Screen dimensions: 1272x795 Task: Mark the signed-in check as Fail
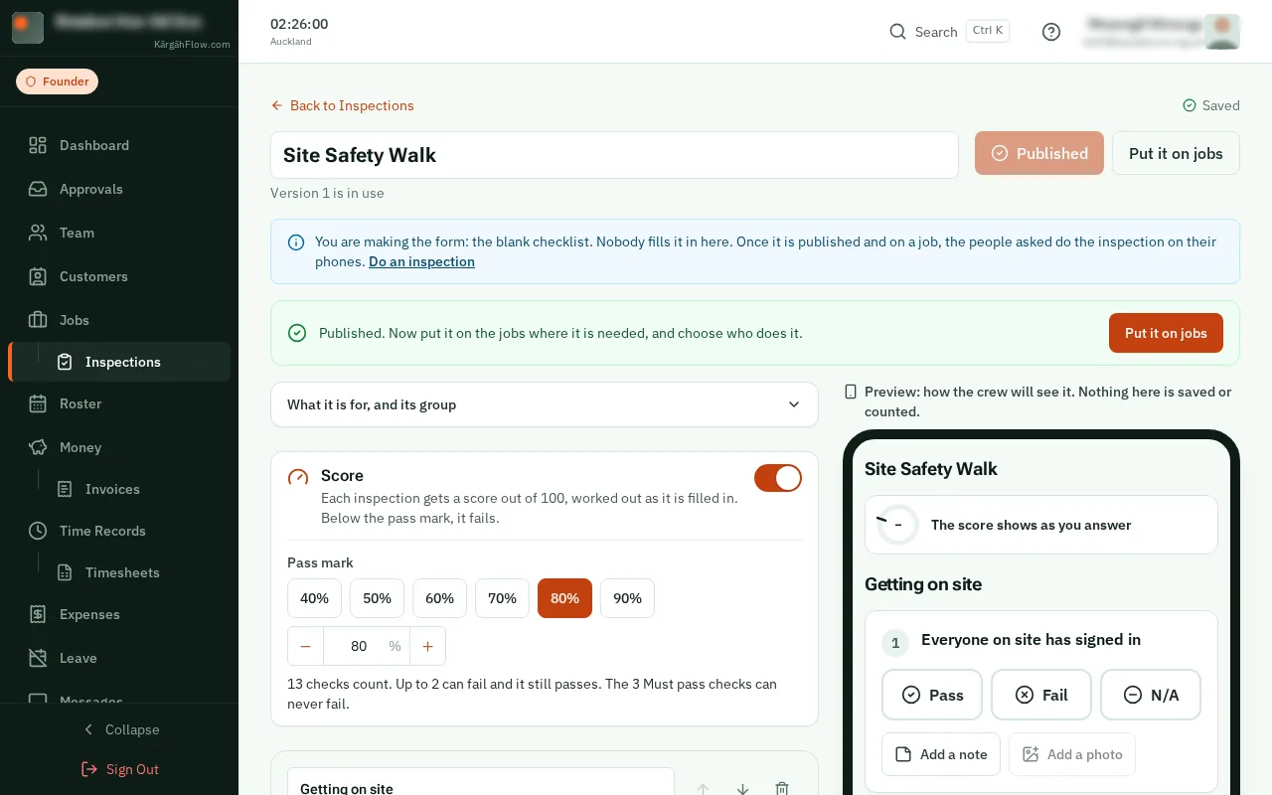1041,695
